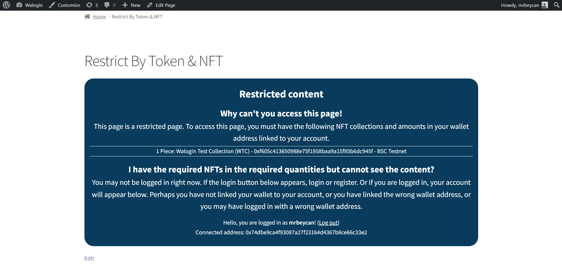This screenshot has height=266, width=562.
Task: Click the Walogin dashboard gauge icon
Action: coord(19,5)
